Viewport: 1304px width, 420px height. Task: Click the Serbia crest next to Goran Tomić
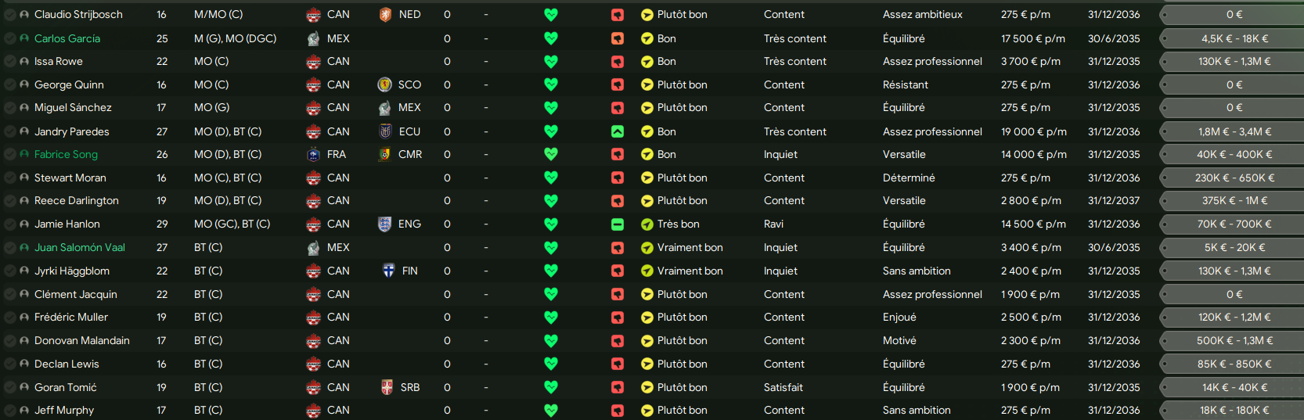pos(387,388)
